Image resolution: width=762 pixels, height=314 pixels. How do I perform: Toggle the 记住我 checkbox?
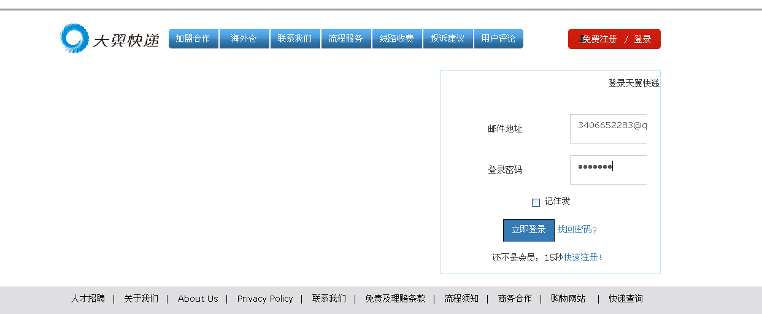pos(536,202)
